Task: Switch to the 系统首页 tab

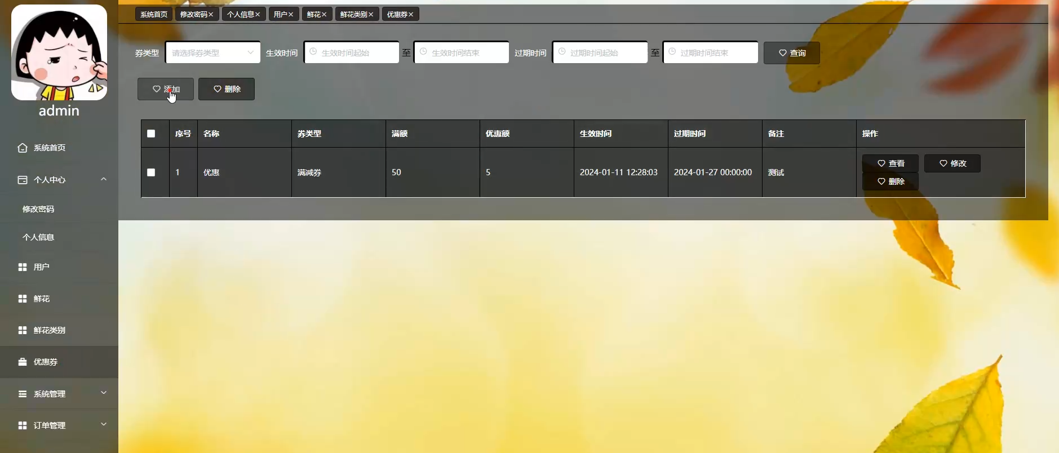Action: (154, 15)
